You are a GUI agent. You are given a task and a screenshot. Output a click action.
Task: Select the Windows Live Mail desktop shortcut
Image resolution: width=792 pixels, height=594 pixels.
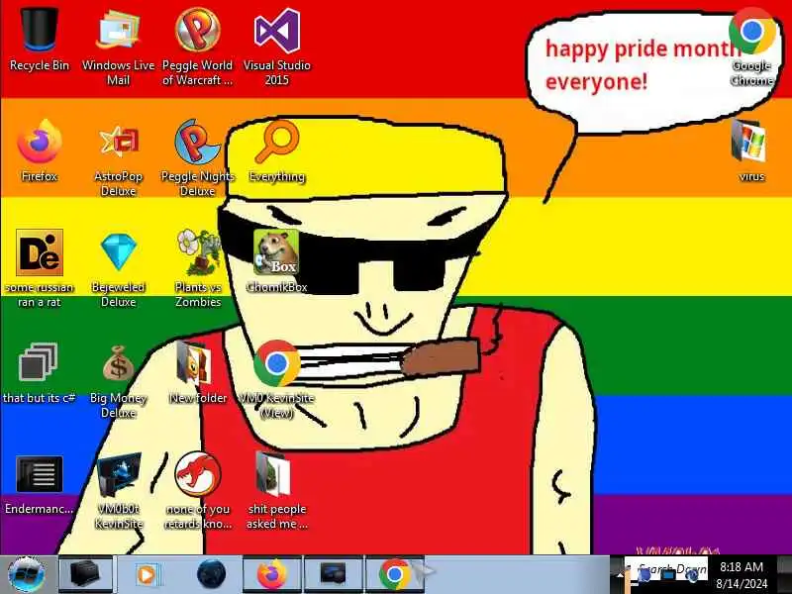[x=118, y=47]
